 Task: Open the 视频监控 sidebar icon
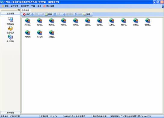[10, 21]
